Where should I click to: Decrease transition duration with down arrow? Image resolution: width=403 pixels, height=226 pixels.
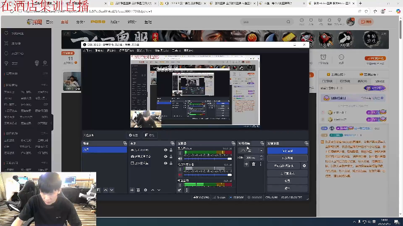point(261,159)
